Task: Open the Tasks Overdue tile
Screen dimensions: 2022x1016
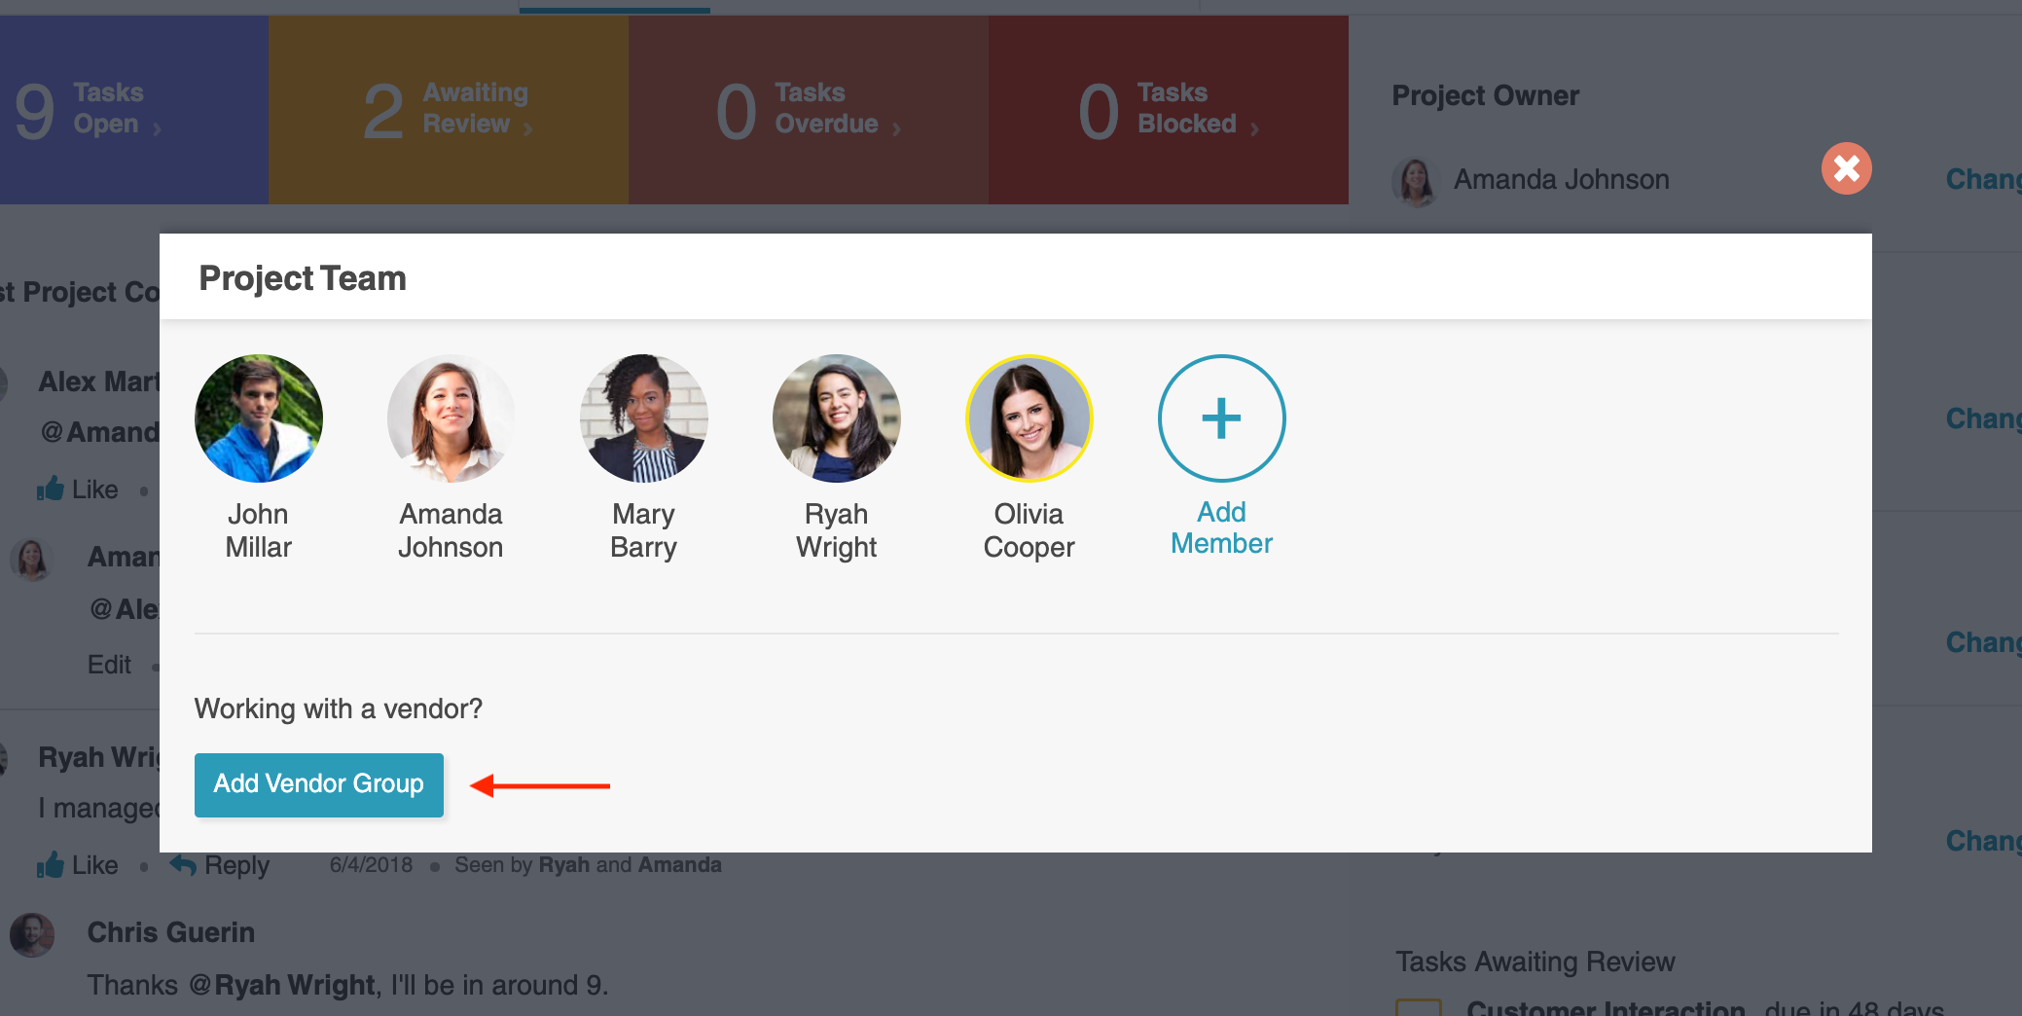Action: coord(808,109)
